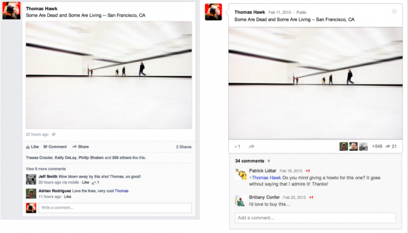Click 'Feb 16, 2013' comment date
The height and width of the screenshot is (233, 408).
pos(291,171)
